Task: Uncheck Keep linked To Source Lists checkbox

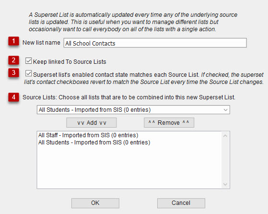Action: coord(28,61)
